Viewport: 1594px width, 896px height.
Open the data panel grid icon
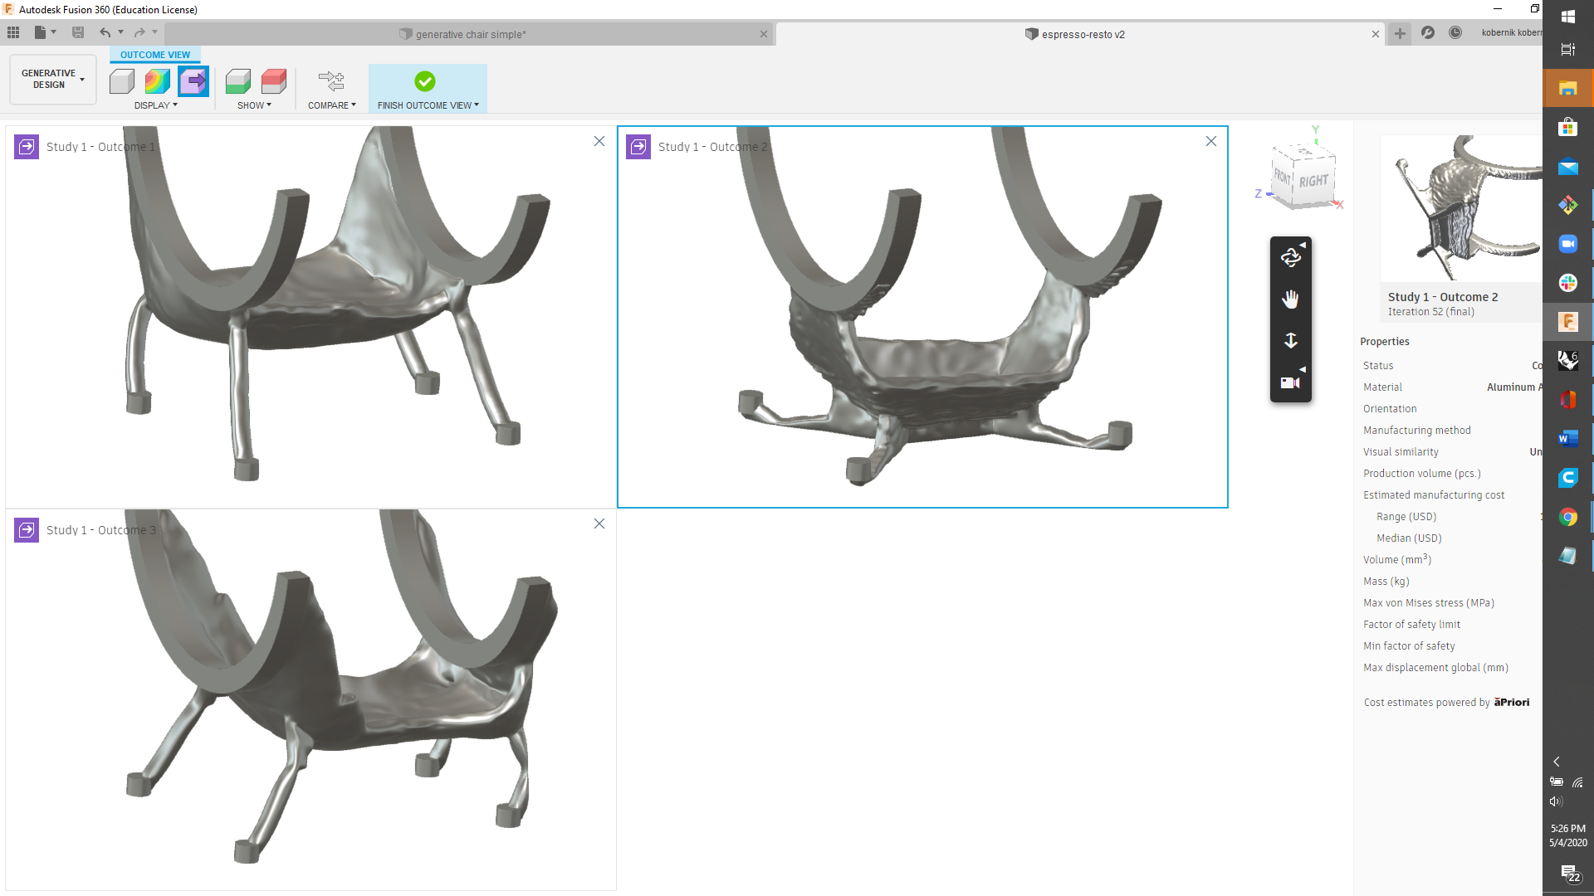point(13,32)
